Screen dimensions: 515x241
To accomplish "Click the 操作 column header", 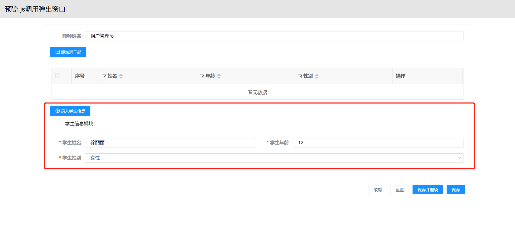I will pos(400,76).
